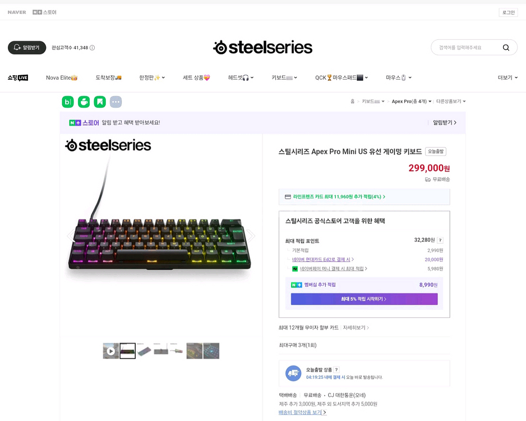The height and width of the screenshot is (421, 526).
Task: Open the 더보기 menu dropdown
Action: pyautogui.click(x=507, y=77)
